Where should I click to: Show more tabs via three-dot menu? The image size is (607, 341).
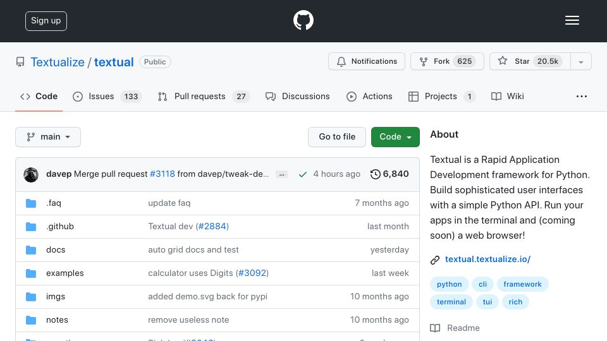click(582, 96)
